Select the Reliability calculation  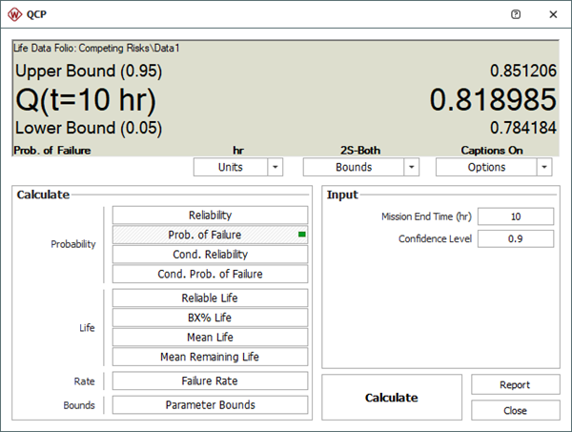click(x=210, y=216)
